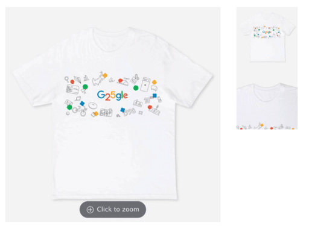Click the map pin doodle on the shirt
This screenshot has width=309, height=226.
pyautogui.click(x=66, y=79)
